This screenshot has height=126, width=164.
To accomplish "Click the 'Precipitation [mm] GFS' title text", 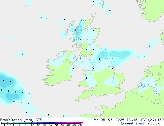I will tap(21, 120).
